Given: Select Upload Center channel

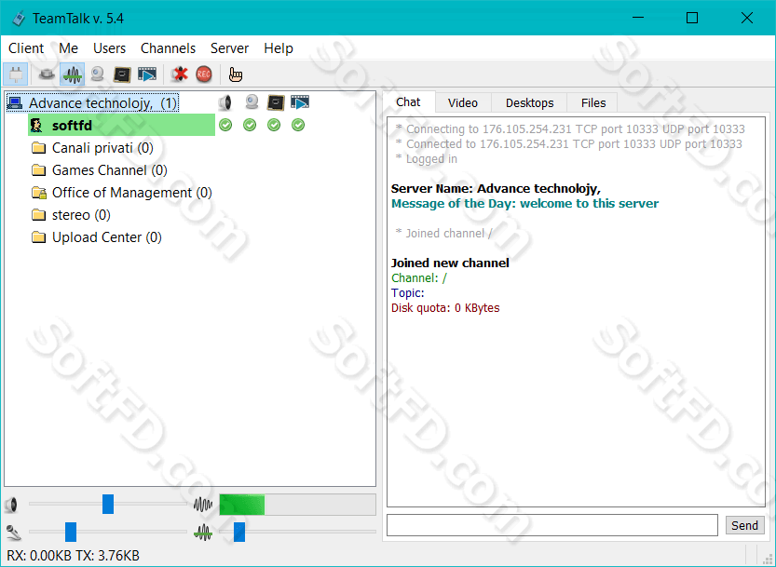Looking at the screenshot, I should coord(107,237).
